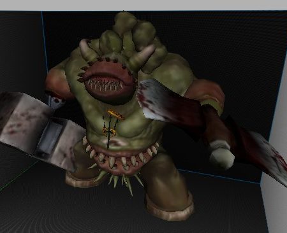The height and width of the screenshot is (233, 287).
Task: Click the gray bar above the viewport
Action: pos(143,5)
